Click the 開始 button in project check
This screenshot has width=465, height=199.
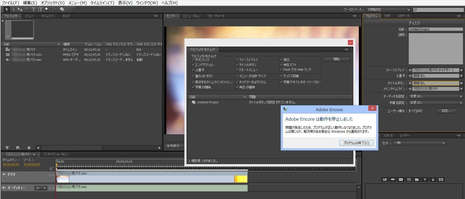[337, 59]
